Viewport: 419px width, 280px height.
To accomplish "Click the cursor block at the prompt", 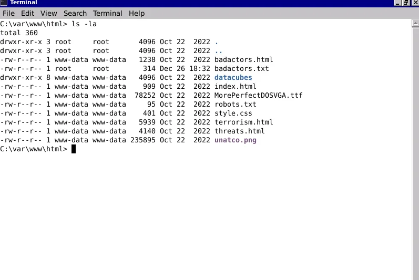I will tap(74, 149).
